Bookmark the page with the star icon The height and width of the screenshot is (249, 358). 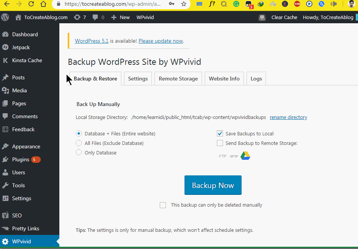coord(184,4)
